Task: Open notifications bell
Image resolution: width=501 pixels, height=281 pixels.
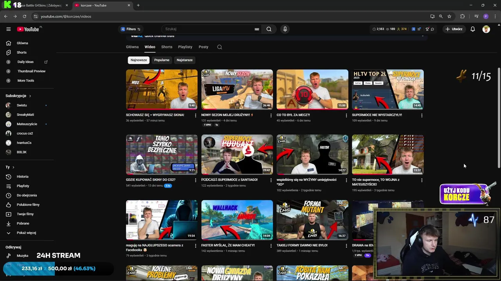Action: pyautogui.click(x=473, y=29)
